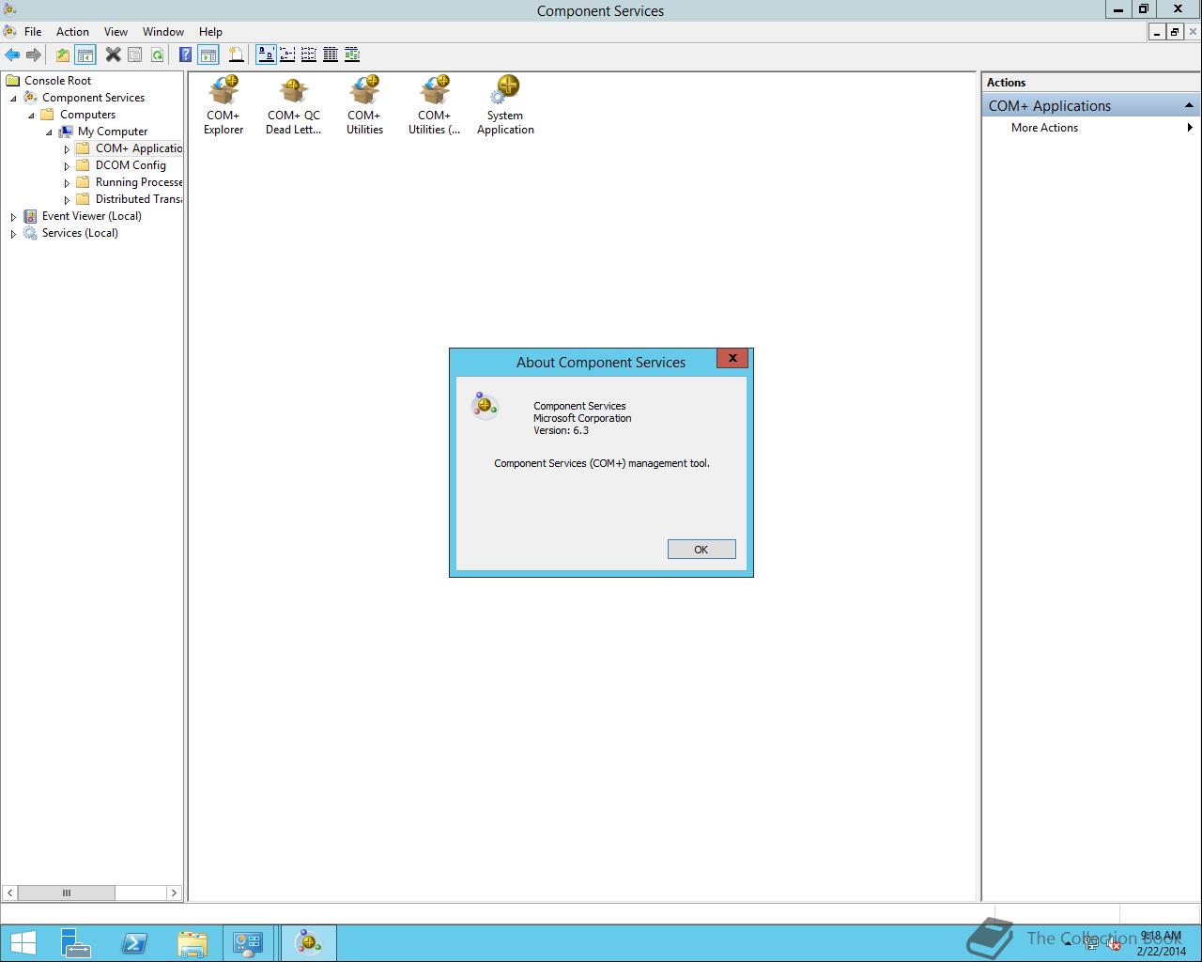This screenshot has height=962, width=1202.
Task: Click the blue Help question-mark icon
Action: tap(186, 54)
